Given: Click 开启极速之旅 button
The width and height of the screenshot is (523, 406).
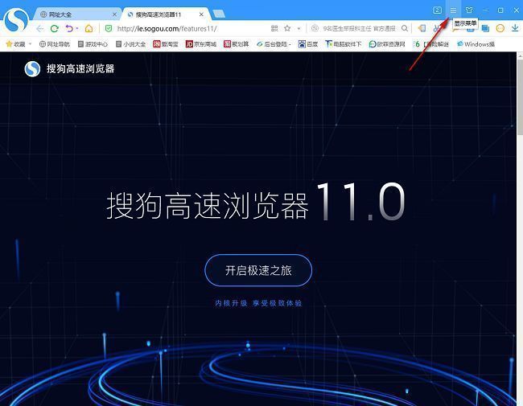Looking at the screenshot, I should coord(258,270).
